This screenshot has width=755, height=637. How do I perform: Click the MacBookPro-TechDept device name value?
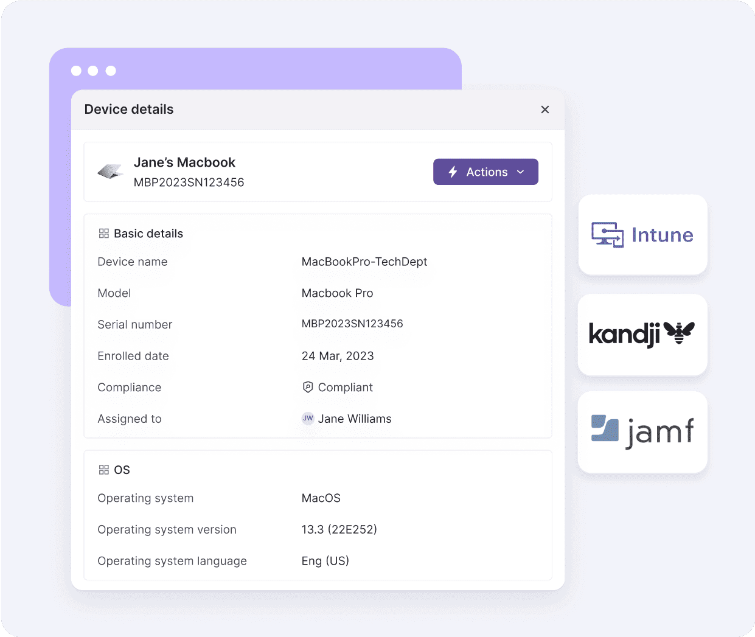(x=364, y=262)
